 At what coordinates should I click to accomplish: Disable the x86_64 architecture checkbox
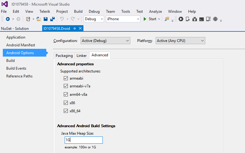pos(66,111)
